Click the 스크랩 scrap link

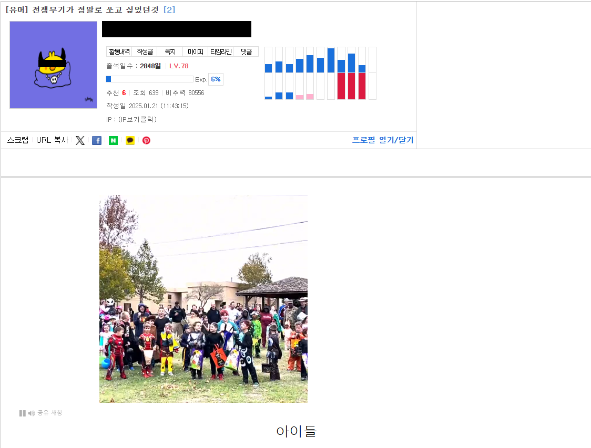click(x=18, y=140)
